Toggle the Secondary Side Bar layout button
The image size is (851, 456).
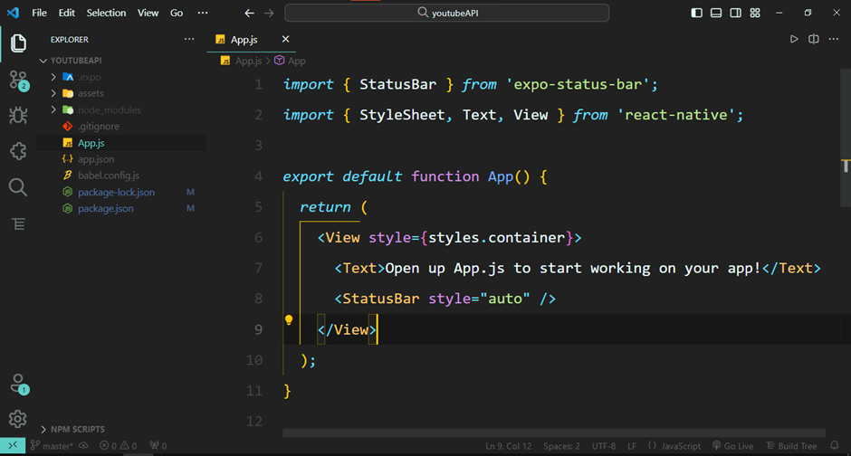(x=736, y=13)
